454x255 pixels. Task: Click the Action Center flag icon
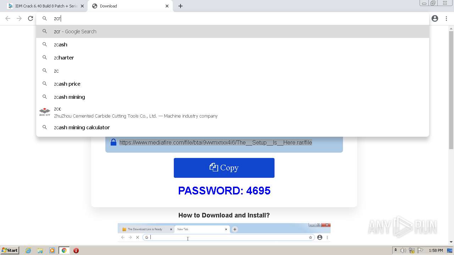tap(420, 250)
